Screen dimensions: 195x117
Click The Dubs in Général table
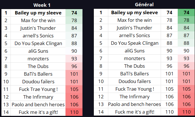tap(134, 66)
